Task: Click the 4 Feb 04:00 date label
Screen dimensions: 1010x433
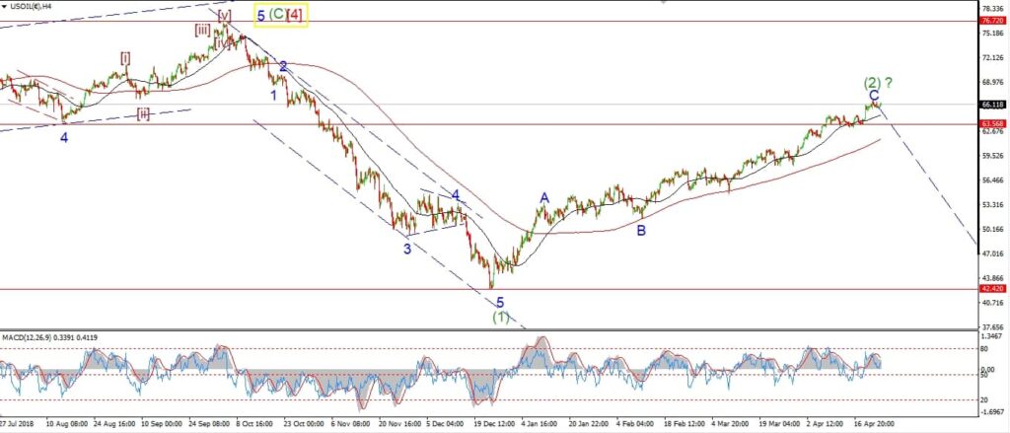Action: point(636,424)
